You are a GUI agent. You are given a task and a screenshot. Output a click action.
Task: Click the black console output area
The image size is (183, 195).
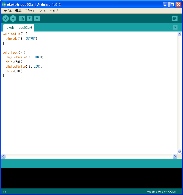[x=91, y=178]
